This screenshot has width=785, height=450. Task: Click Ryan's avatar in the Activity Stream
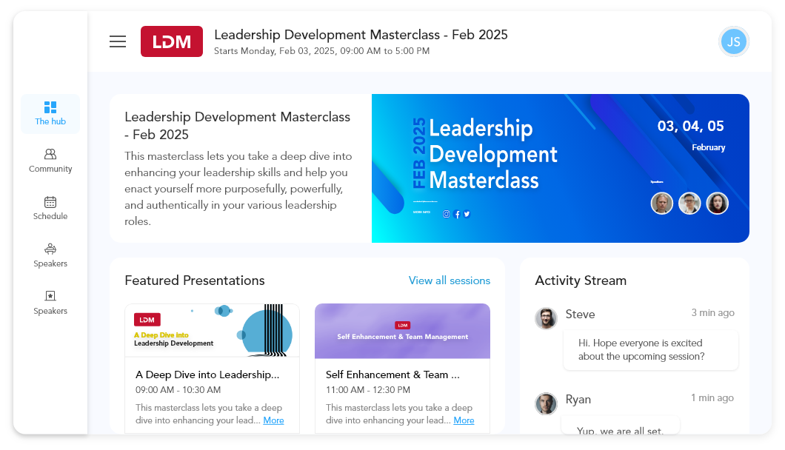tap(546, 403)
